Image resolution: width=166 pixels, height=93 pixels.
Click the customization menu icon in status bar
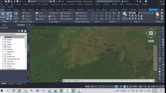[x=163, y=87]
